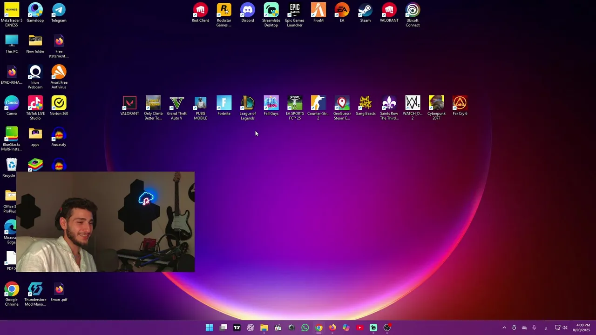Open the Free statement file icon

(59, 46)
